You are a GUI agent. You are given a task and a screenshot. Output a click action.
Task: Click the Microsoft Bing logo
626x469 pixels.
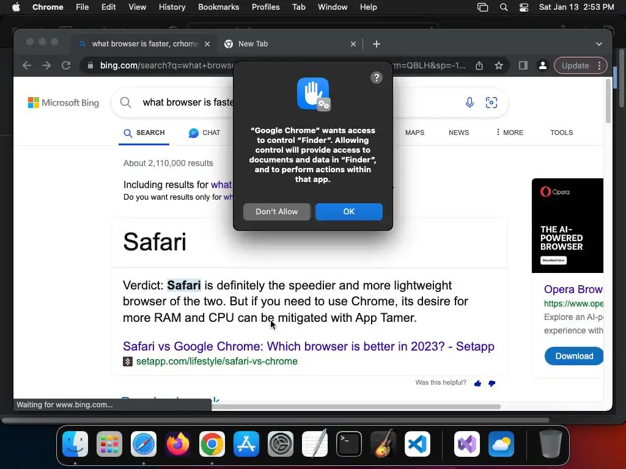tap(64, 103)
